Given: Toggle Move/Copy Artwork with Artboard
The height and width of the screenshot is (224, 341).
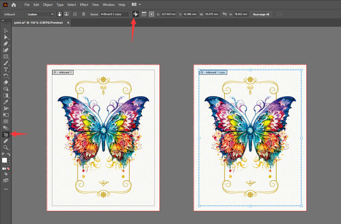Looking at the screenshot, I should 136,14.
